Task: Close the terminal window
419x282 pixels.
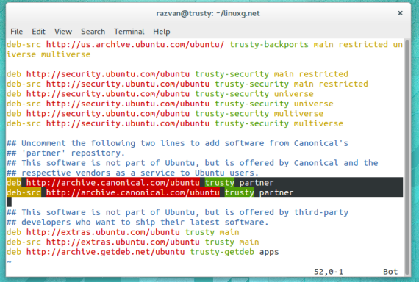Action: pyautogui.click(x=400, y=13)
